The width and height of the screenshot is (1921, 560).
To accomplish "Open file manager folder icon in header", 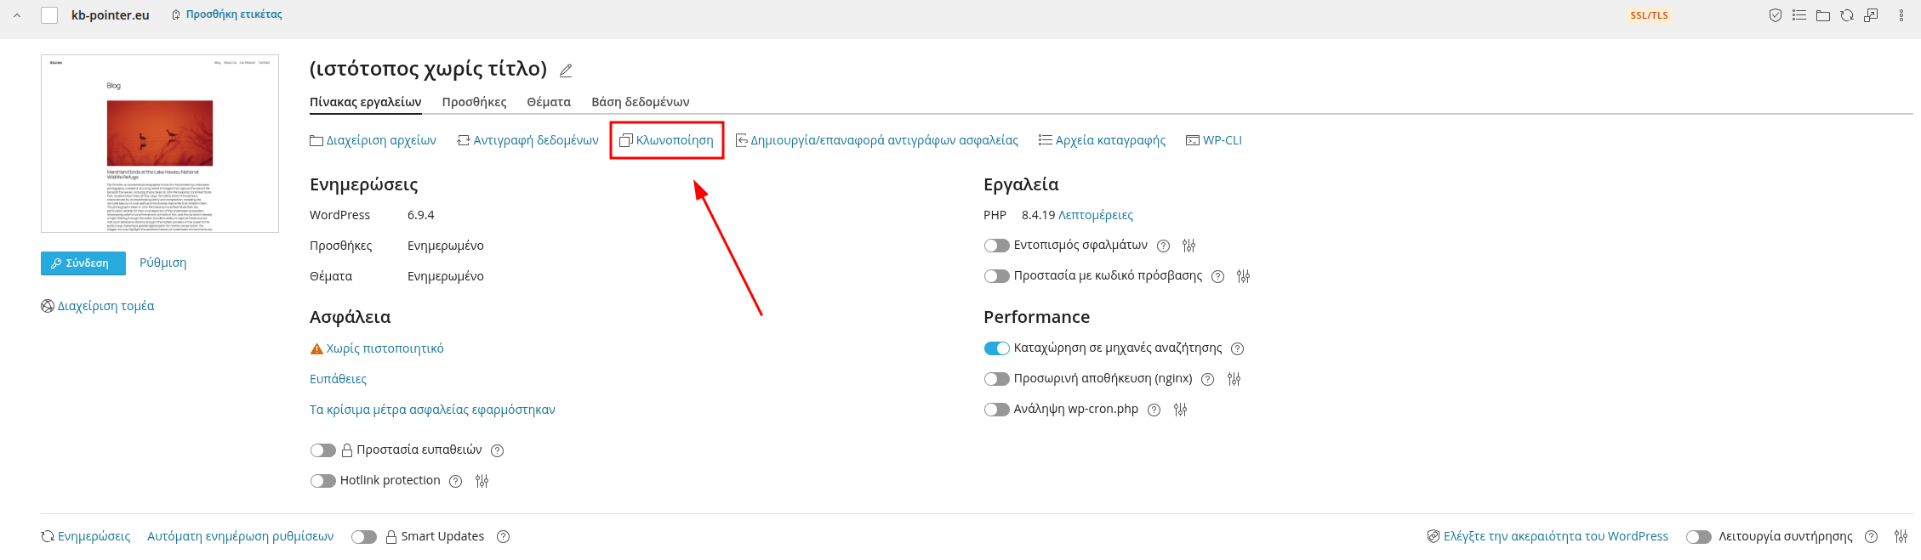I will click(x=1822, y=15).
